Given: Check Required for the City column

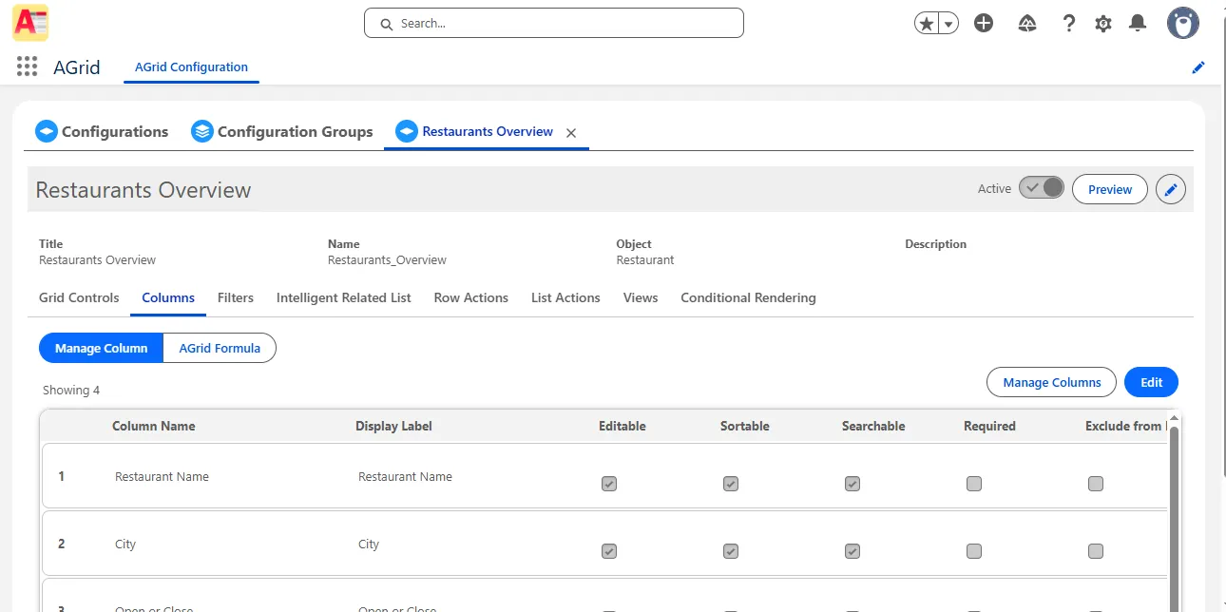Looking at the screenshot, I should pos(974,551).
